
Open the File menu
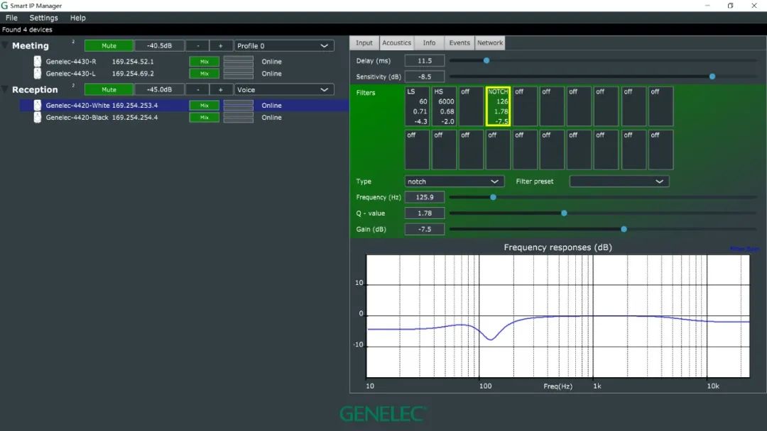click(11, 18)
